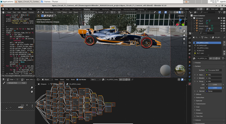
Task: Click the Principled BSDF surface shader button
Action: [214, 70]
